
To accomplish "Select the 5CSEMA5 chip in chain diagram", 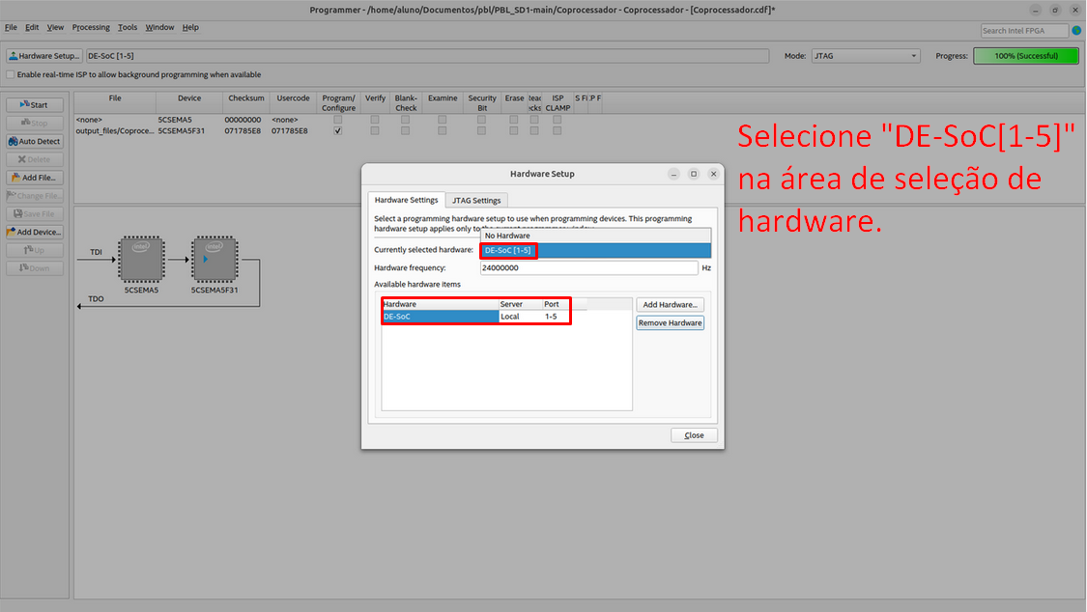I will [141, 260].
